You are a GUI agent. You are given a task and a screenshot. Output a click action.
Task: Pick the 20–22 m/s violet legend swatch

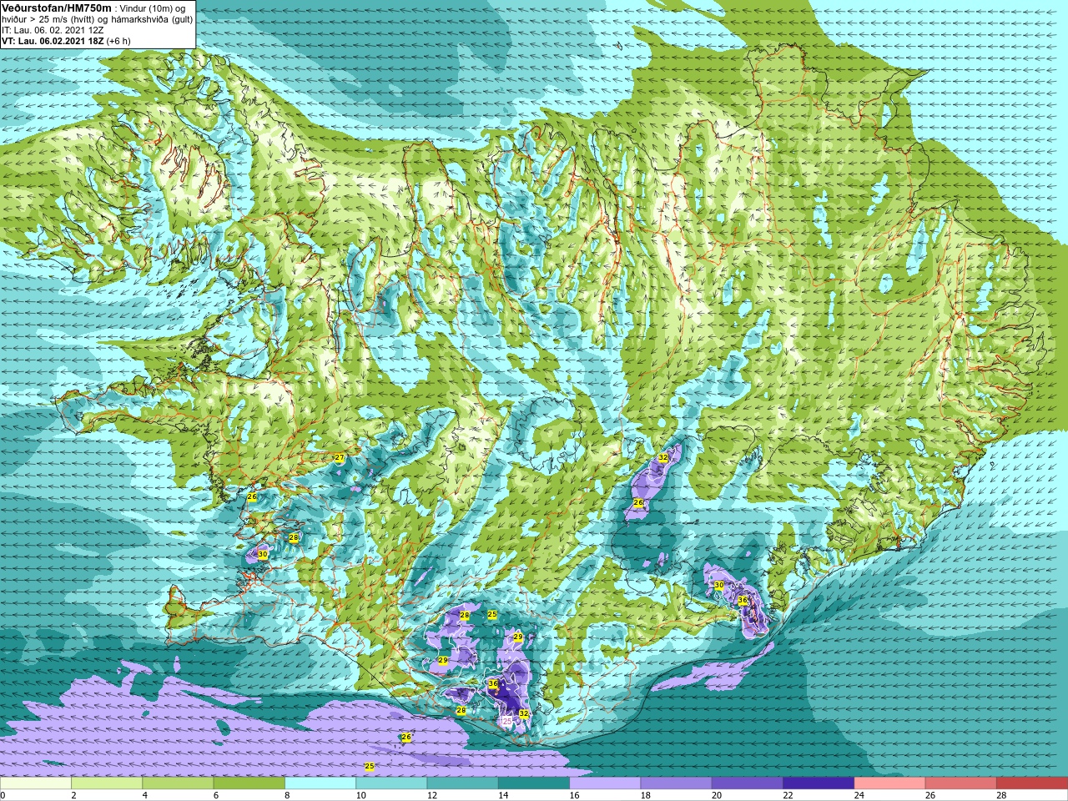pyautogui.click(x=748, y=783)
